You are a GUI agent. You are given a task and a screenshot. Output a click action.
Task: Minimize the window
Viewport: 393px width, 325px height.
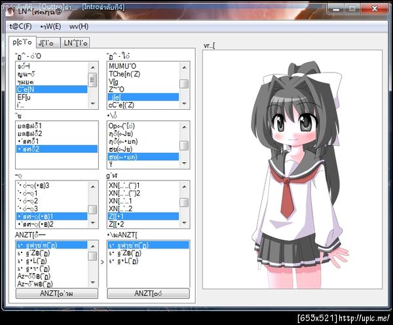(336, 9)
